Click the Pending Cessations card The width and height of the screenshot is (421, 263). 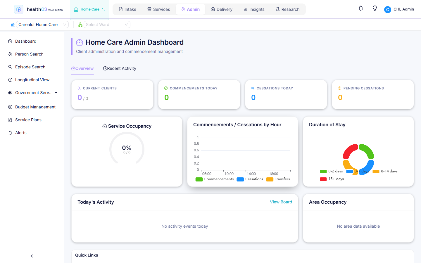[x=373, y=95]
